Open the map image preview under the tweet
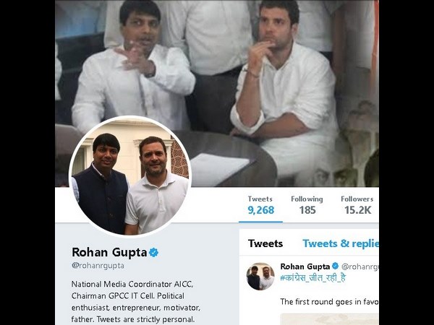Viewport: 434px width, 325px height. point(329,318)
